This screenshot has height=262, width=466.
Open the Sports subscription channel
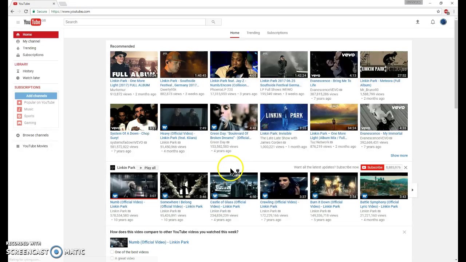pyautogui.click(x=29, y=116)
